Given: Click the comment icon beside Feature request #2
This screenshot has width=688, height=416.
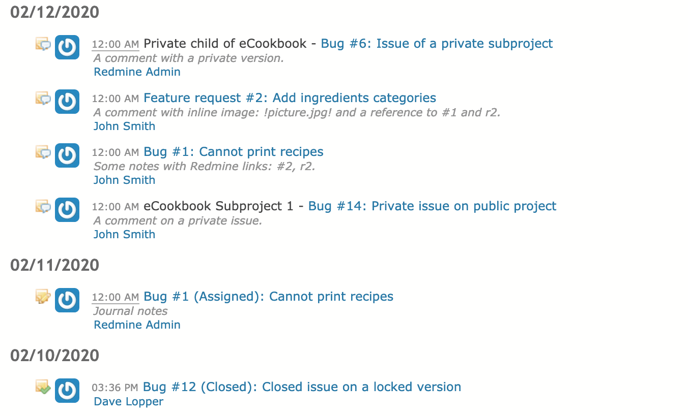Looking at the screenshot, I should pos(43,98).
